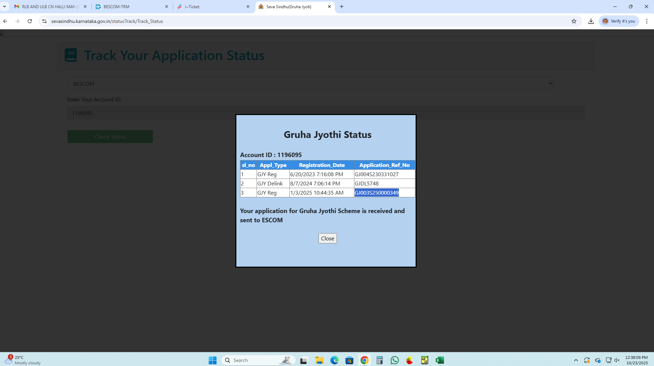The height and width of the screenshot is (366, 654).
Task: Show hidden system tray icons
Action: point(576,360)
